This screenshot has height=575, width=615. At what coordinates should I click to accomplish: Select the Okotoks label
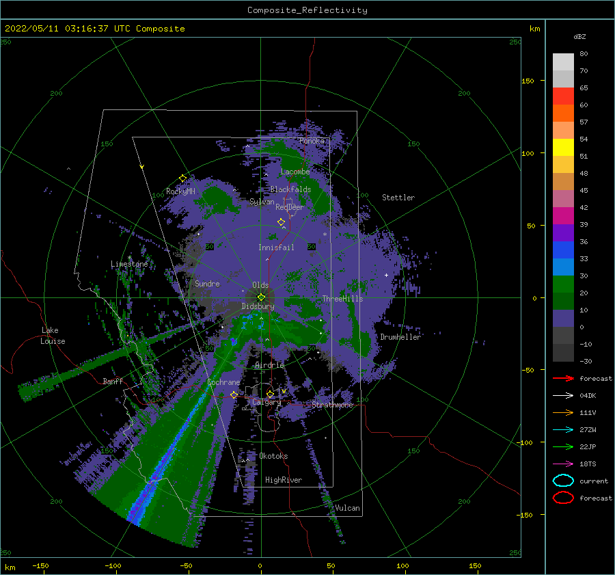273,455
